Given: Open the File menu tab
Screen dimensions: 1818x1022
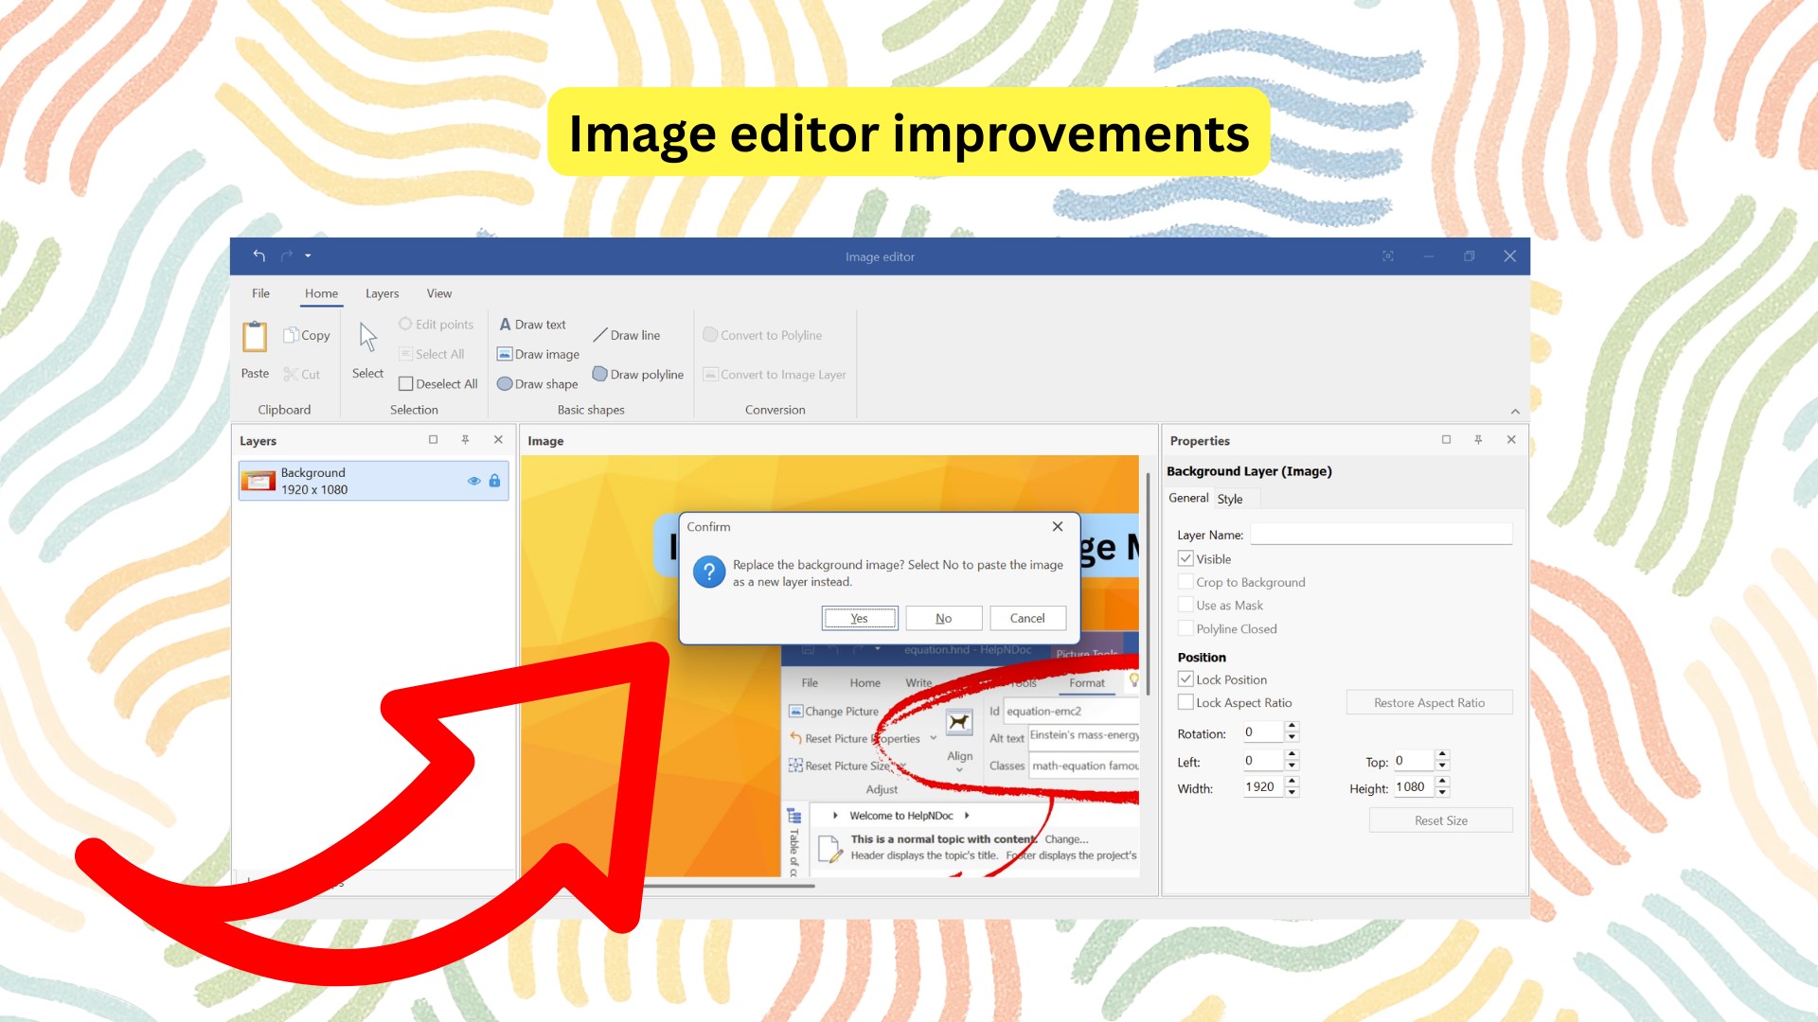Looking at the screenshot, I should pos(260,293).
